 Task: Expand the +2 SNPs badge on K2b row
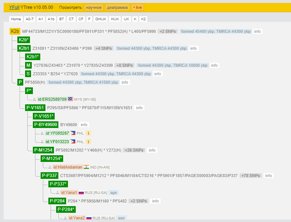point(168,31)
